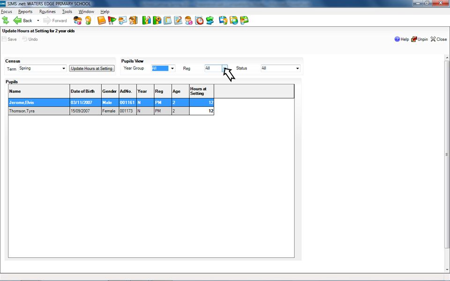
Task: Click the blue floppy disk with person icon
Action: point(223,20)
